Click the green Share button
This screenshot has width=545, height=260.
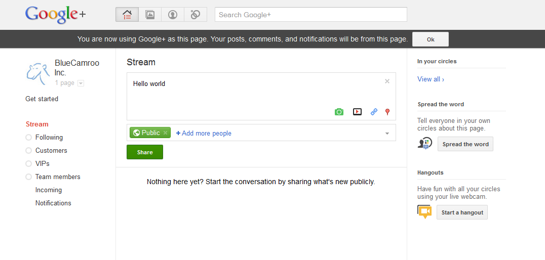point(145,152)
